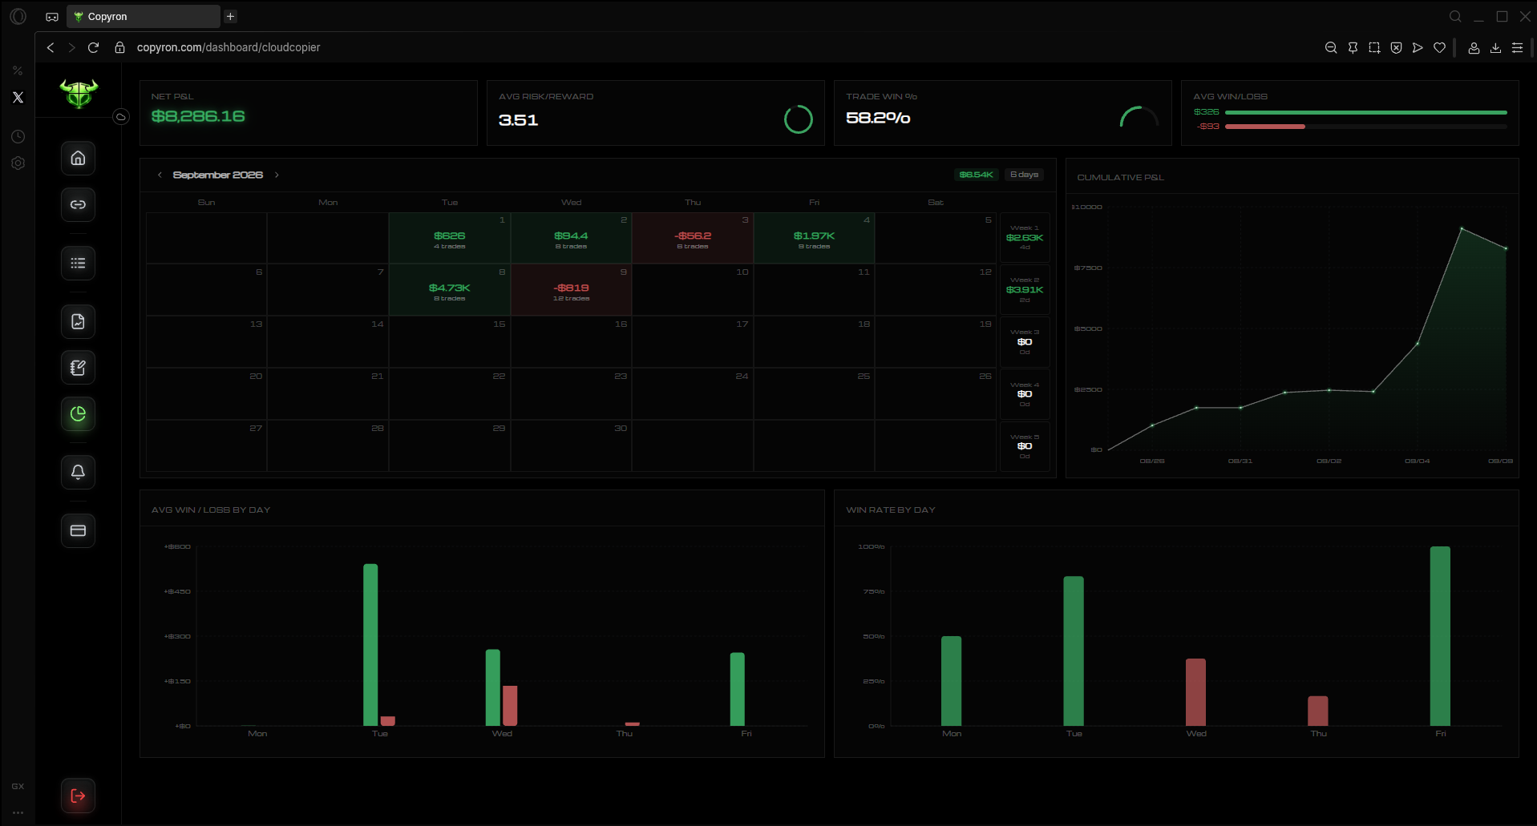Go to previous month in calendar
This screenshot has width=1537, height=826.
pyautogui.click(x=160, y=175)
